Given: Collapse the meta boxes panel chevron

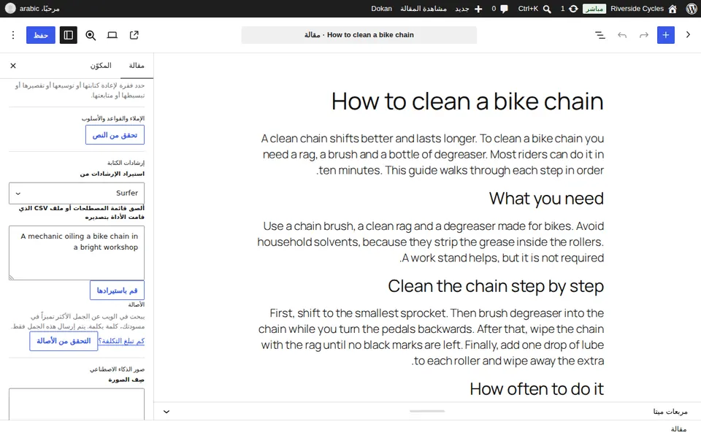Looking at the screenshot, I should (x=166, y=412).
